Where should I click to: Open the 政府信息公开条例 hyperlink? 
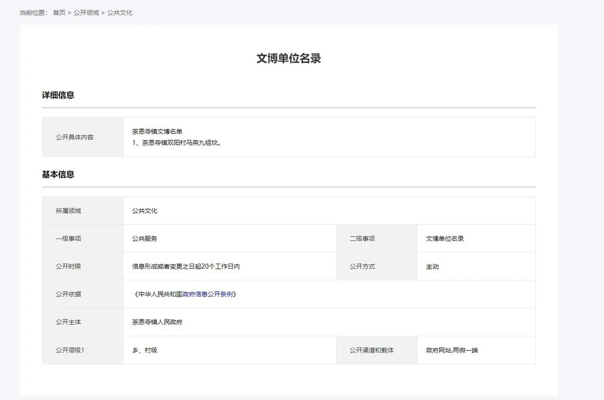[x=207, y=294]
